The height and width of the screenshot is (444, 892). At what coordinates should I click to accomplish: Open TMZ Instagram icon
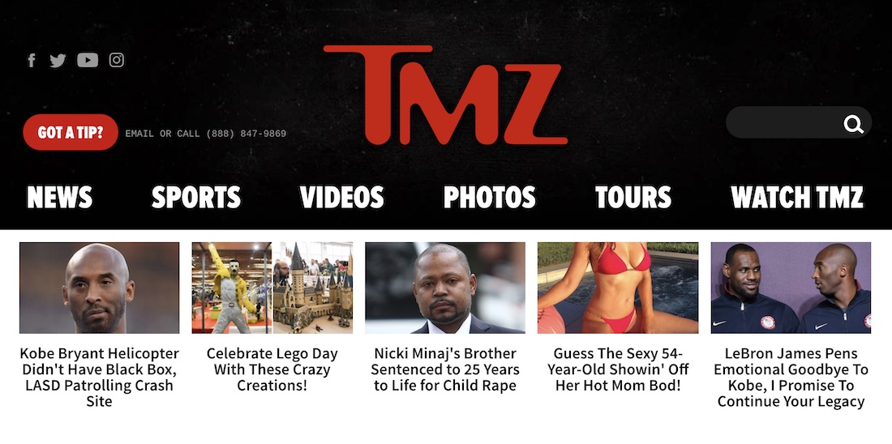[x=117, y=60]
